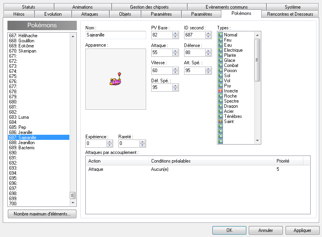322x237 pixels.
Task: Change the Combat type rank icon
Action: click(x=221, y=65)
